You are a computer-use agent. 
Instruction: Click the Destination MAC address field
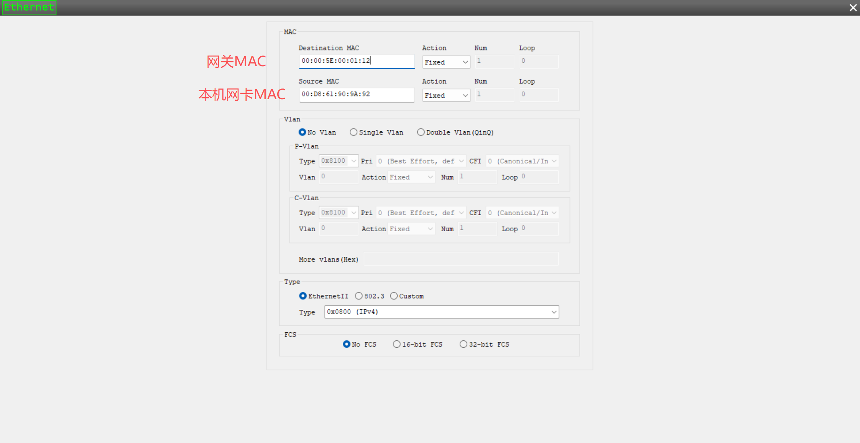(357, 61)
